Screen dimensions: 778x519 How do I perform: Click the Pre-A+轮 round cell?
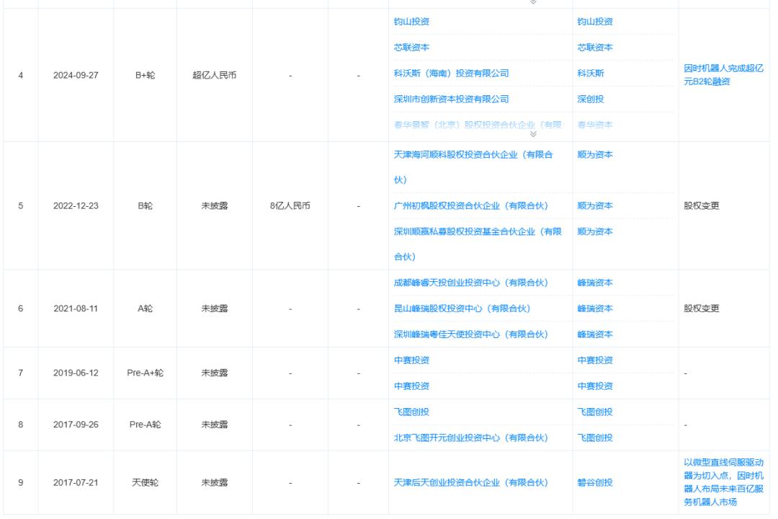[145, 373]
